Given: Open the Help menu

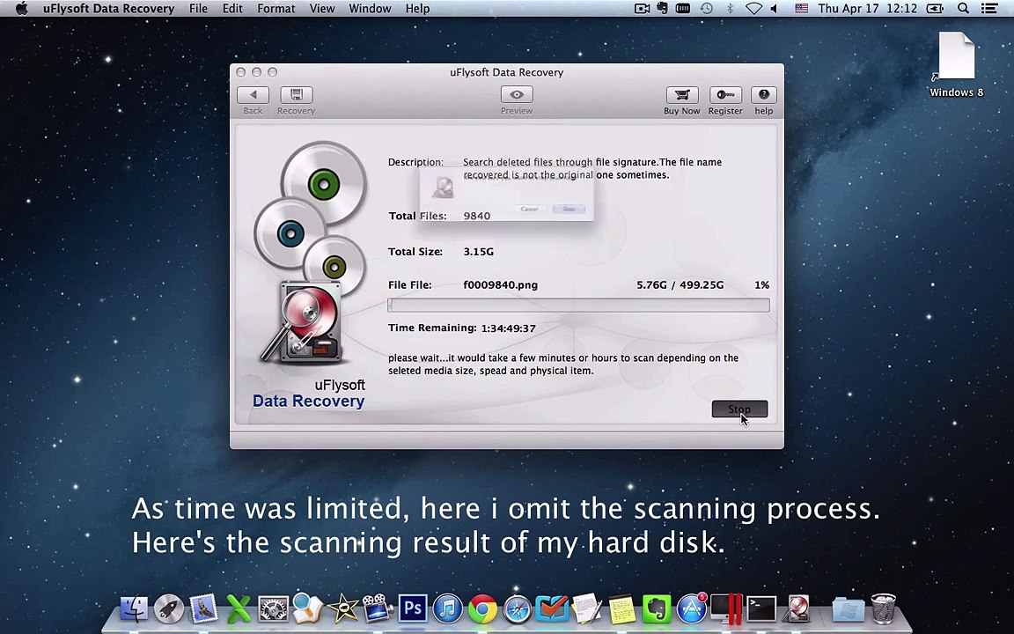Looking at the screenshot, I should point(417,9).
